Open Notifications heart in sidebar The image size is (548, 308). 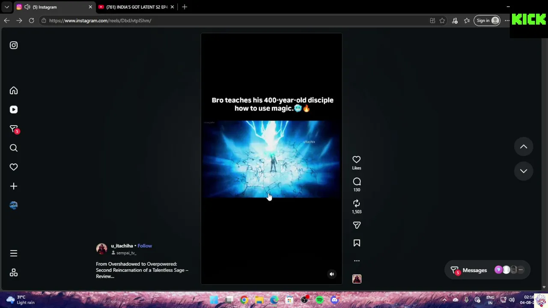[x=14, y=167]
